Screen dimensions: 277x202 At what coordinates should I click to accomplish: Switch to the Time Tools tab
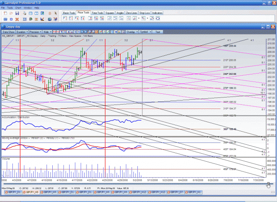(x=98, y=13)
